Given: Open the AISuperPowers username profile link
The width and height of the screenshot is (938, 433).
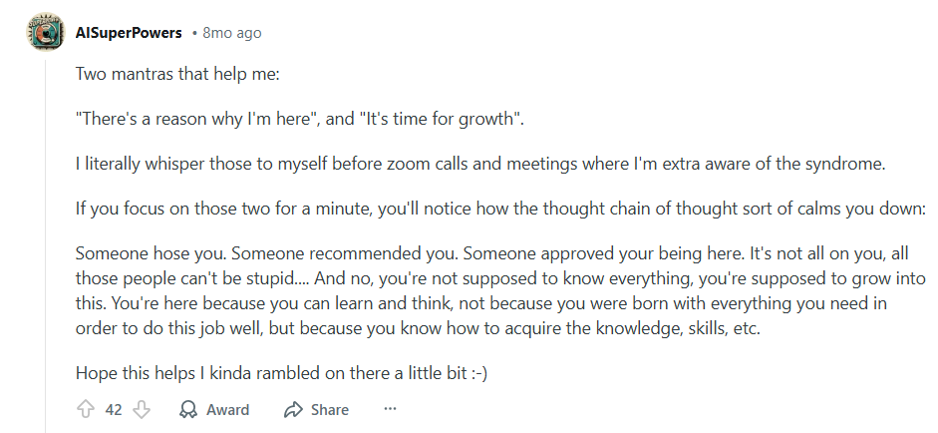Looking at the screenshot, I should [x=129, y=33].
